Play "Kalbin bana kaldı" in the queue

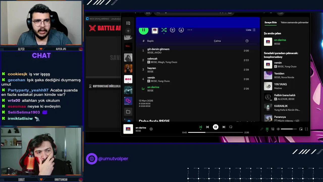286,97
